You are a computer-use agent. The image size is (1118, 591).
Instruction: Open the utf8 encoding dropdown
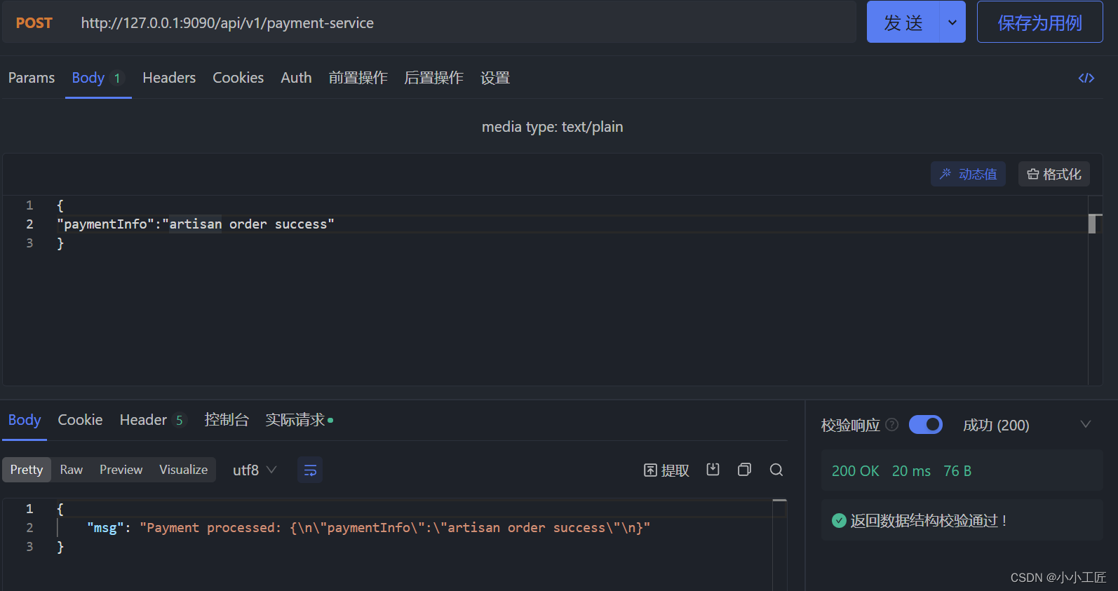click(x=255, y=470)
